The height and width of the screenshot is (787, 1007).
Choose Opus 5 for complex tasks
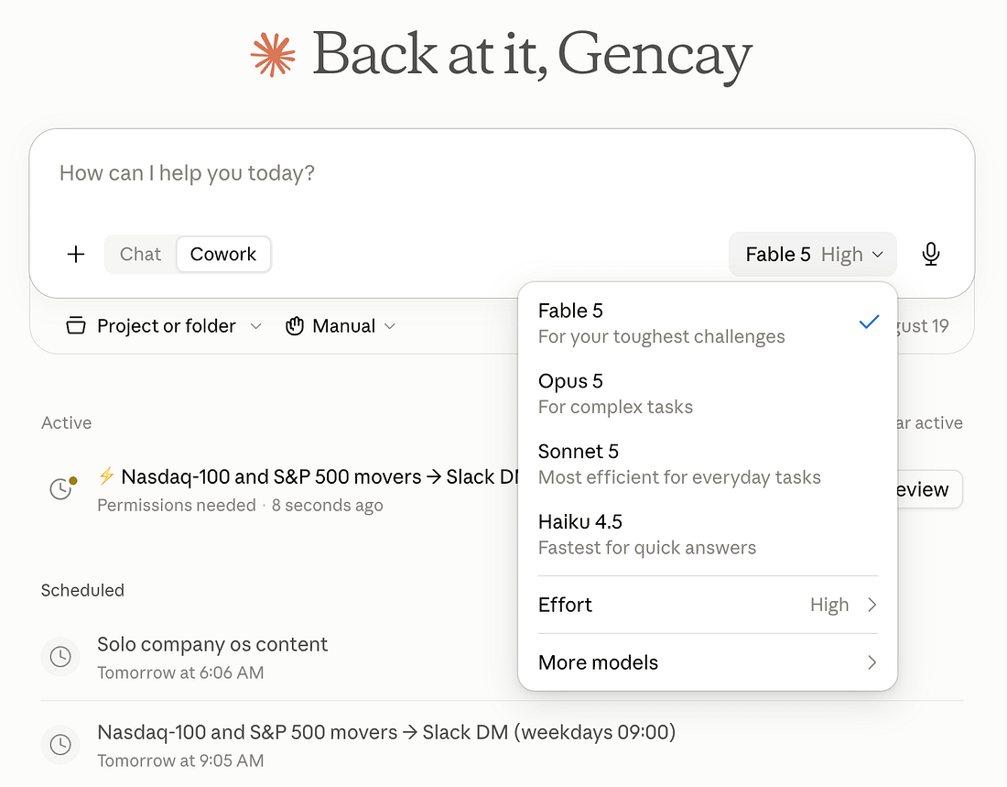pyautogui.click(x=707, y=394)
